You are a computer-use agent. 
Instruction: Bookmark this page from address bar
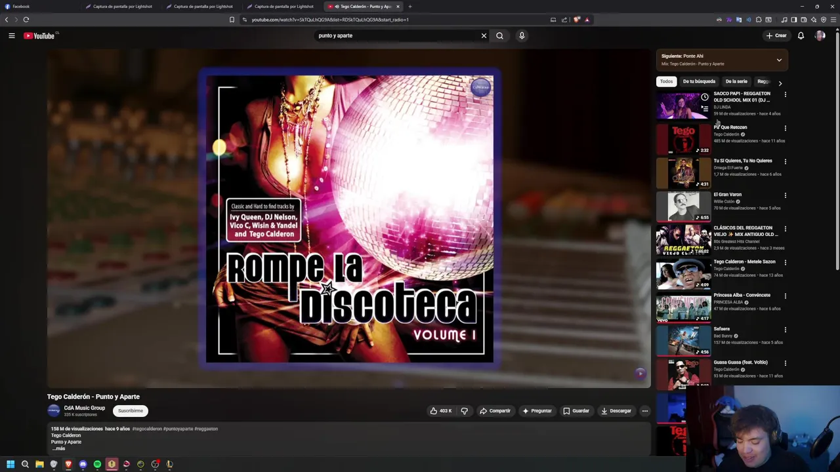(232, 20)
